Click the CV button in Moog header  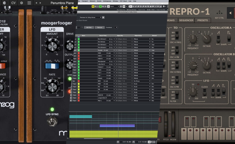click(x=13, y=3)
